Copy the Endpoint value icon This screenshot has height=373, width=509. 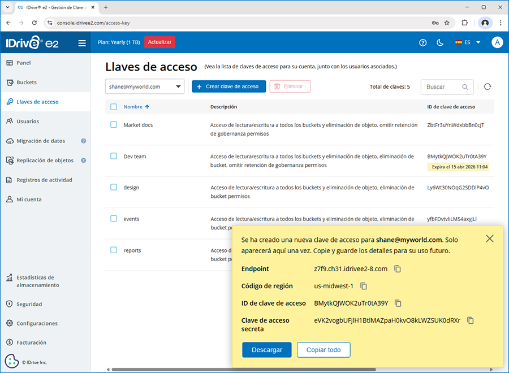point(398,269)
